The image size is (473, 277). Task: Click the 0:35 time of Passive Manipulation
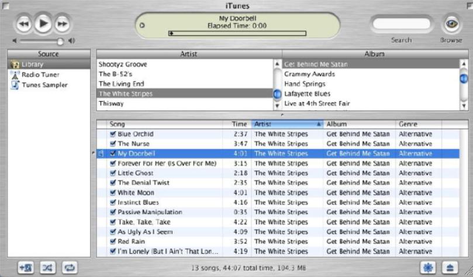(x=240, y=212)
